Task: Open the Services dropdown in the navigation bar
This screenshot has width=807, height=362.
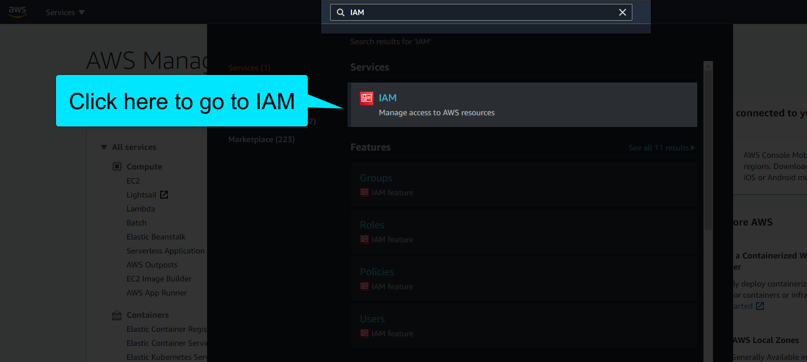Action: coord(64,12)
